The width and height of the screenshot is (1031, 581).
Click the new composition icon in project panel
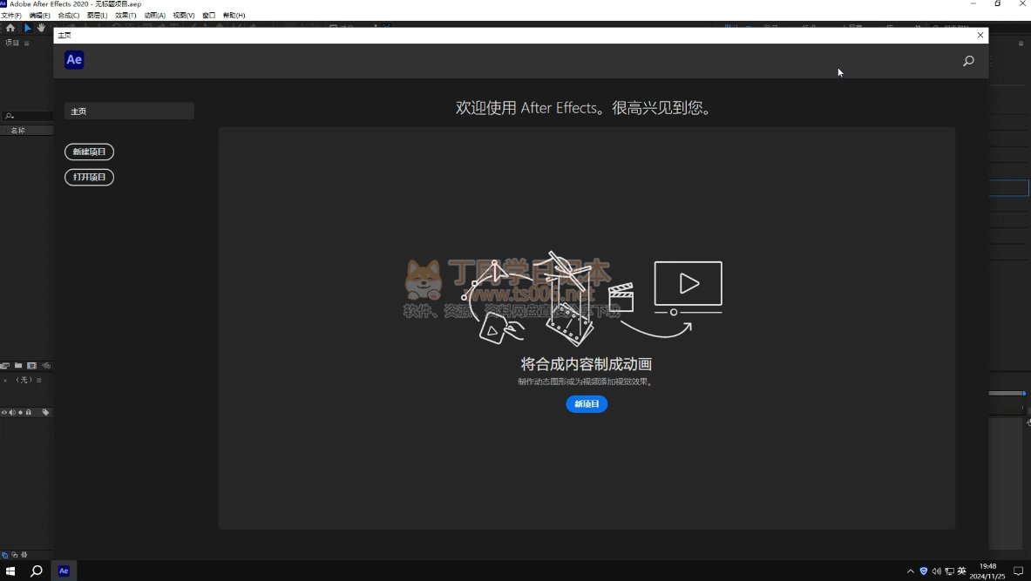(32, 366)
